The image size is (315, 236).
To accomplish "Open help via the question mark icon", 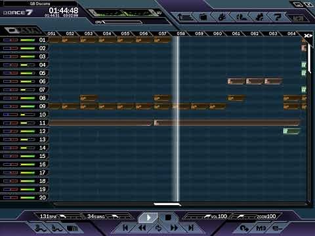I will 278,17.
